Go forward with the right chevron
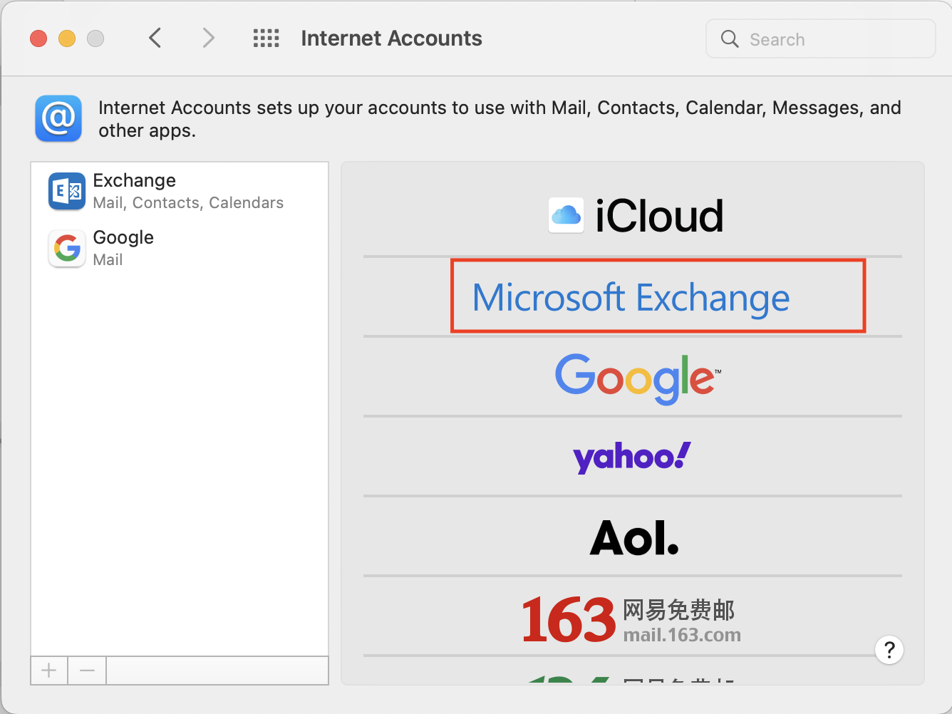 (208, 38)
